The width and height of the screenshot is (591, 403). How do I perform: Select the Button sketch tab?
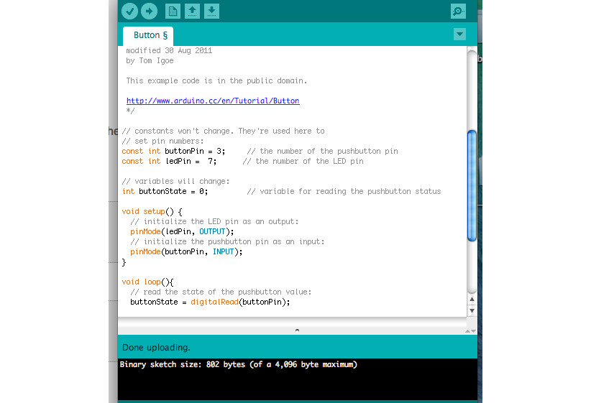(148, 36)
